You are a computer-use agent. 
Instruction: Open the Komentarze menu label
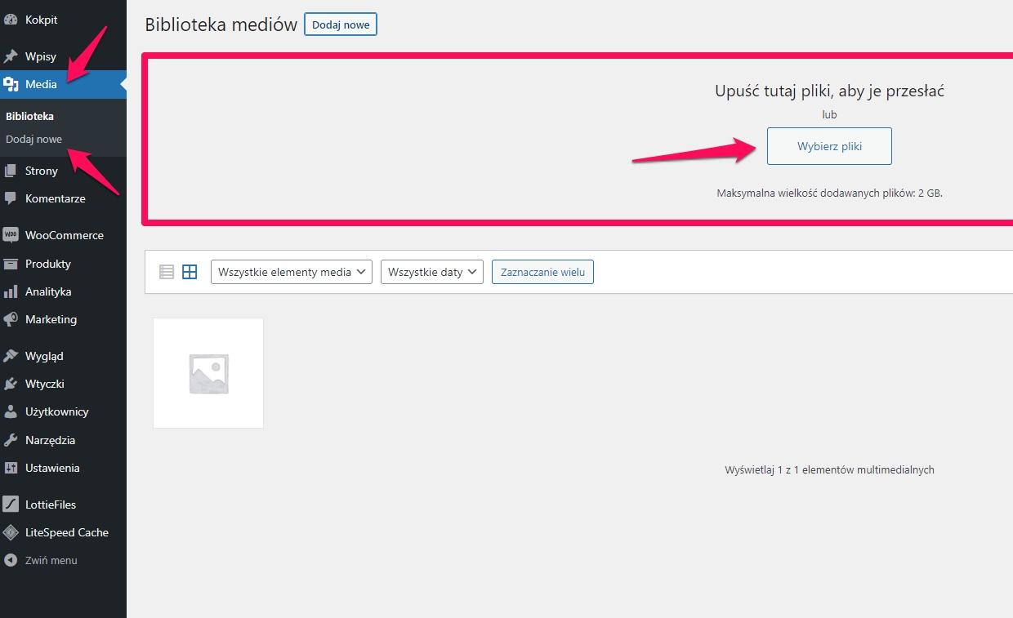pos(56,198)
